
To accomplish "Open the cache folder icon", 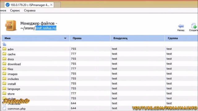I will pyautogui.click(x=4, y=54).
